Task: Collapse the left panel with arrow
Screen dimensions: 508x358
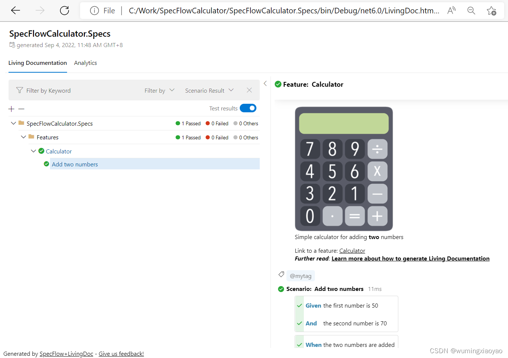Action: tap(265, 83)
